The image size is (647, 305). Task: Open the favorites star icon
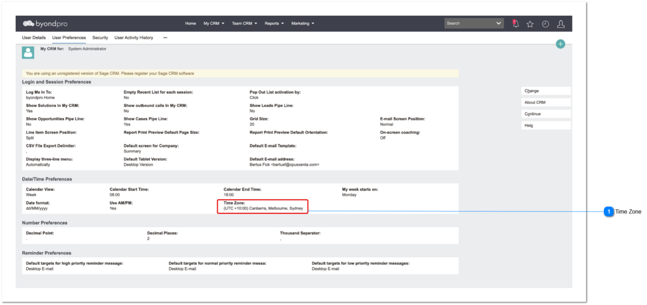530,24
